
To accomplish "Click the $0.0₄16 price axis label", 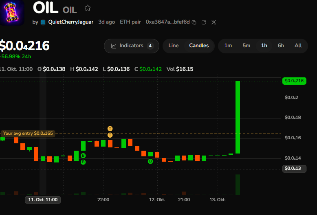I will pyautogui.click(x=293, y=138).
